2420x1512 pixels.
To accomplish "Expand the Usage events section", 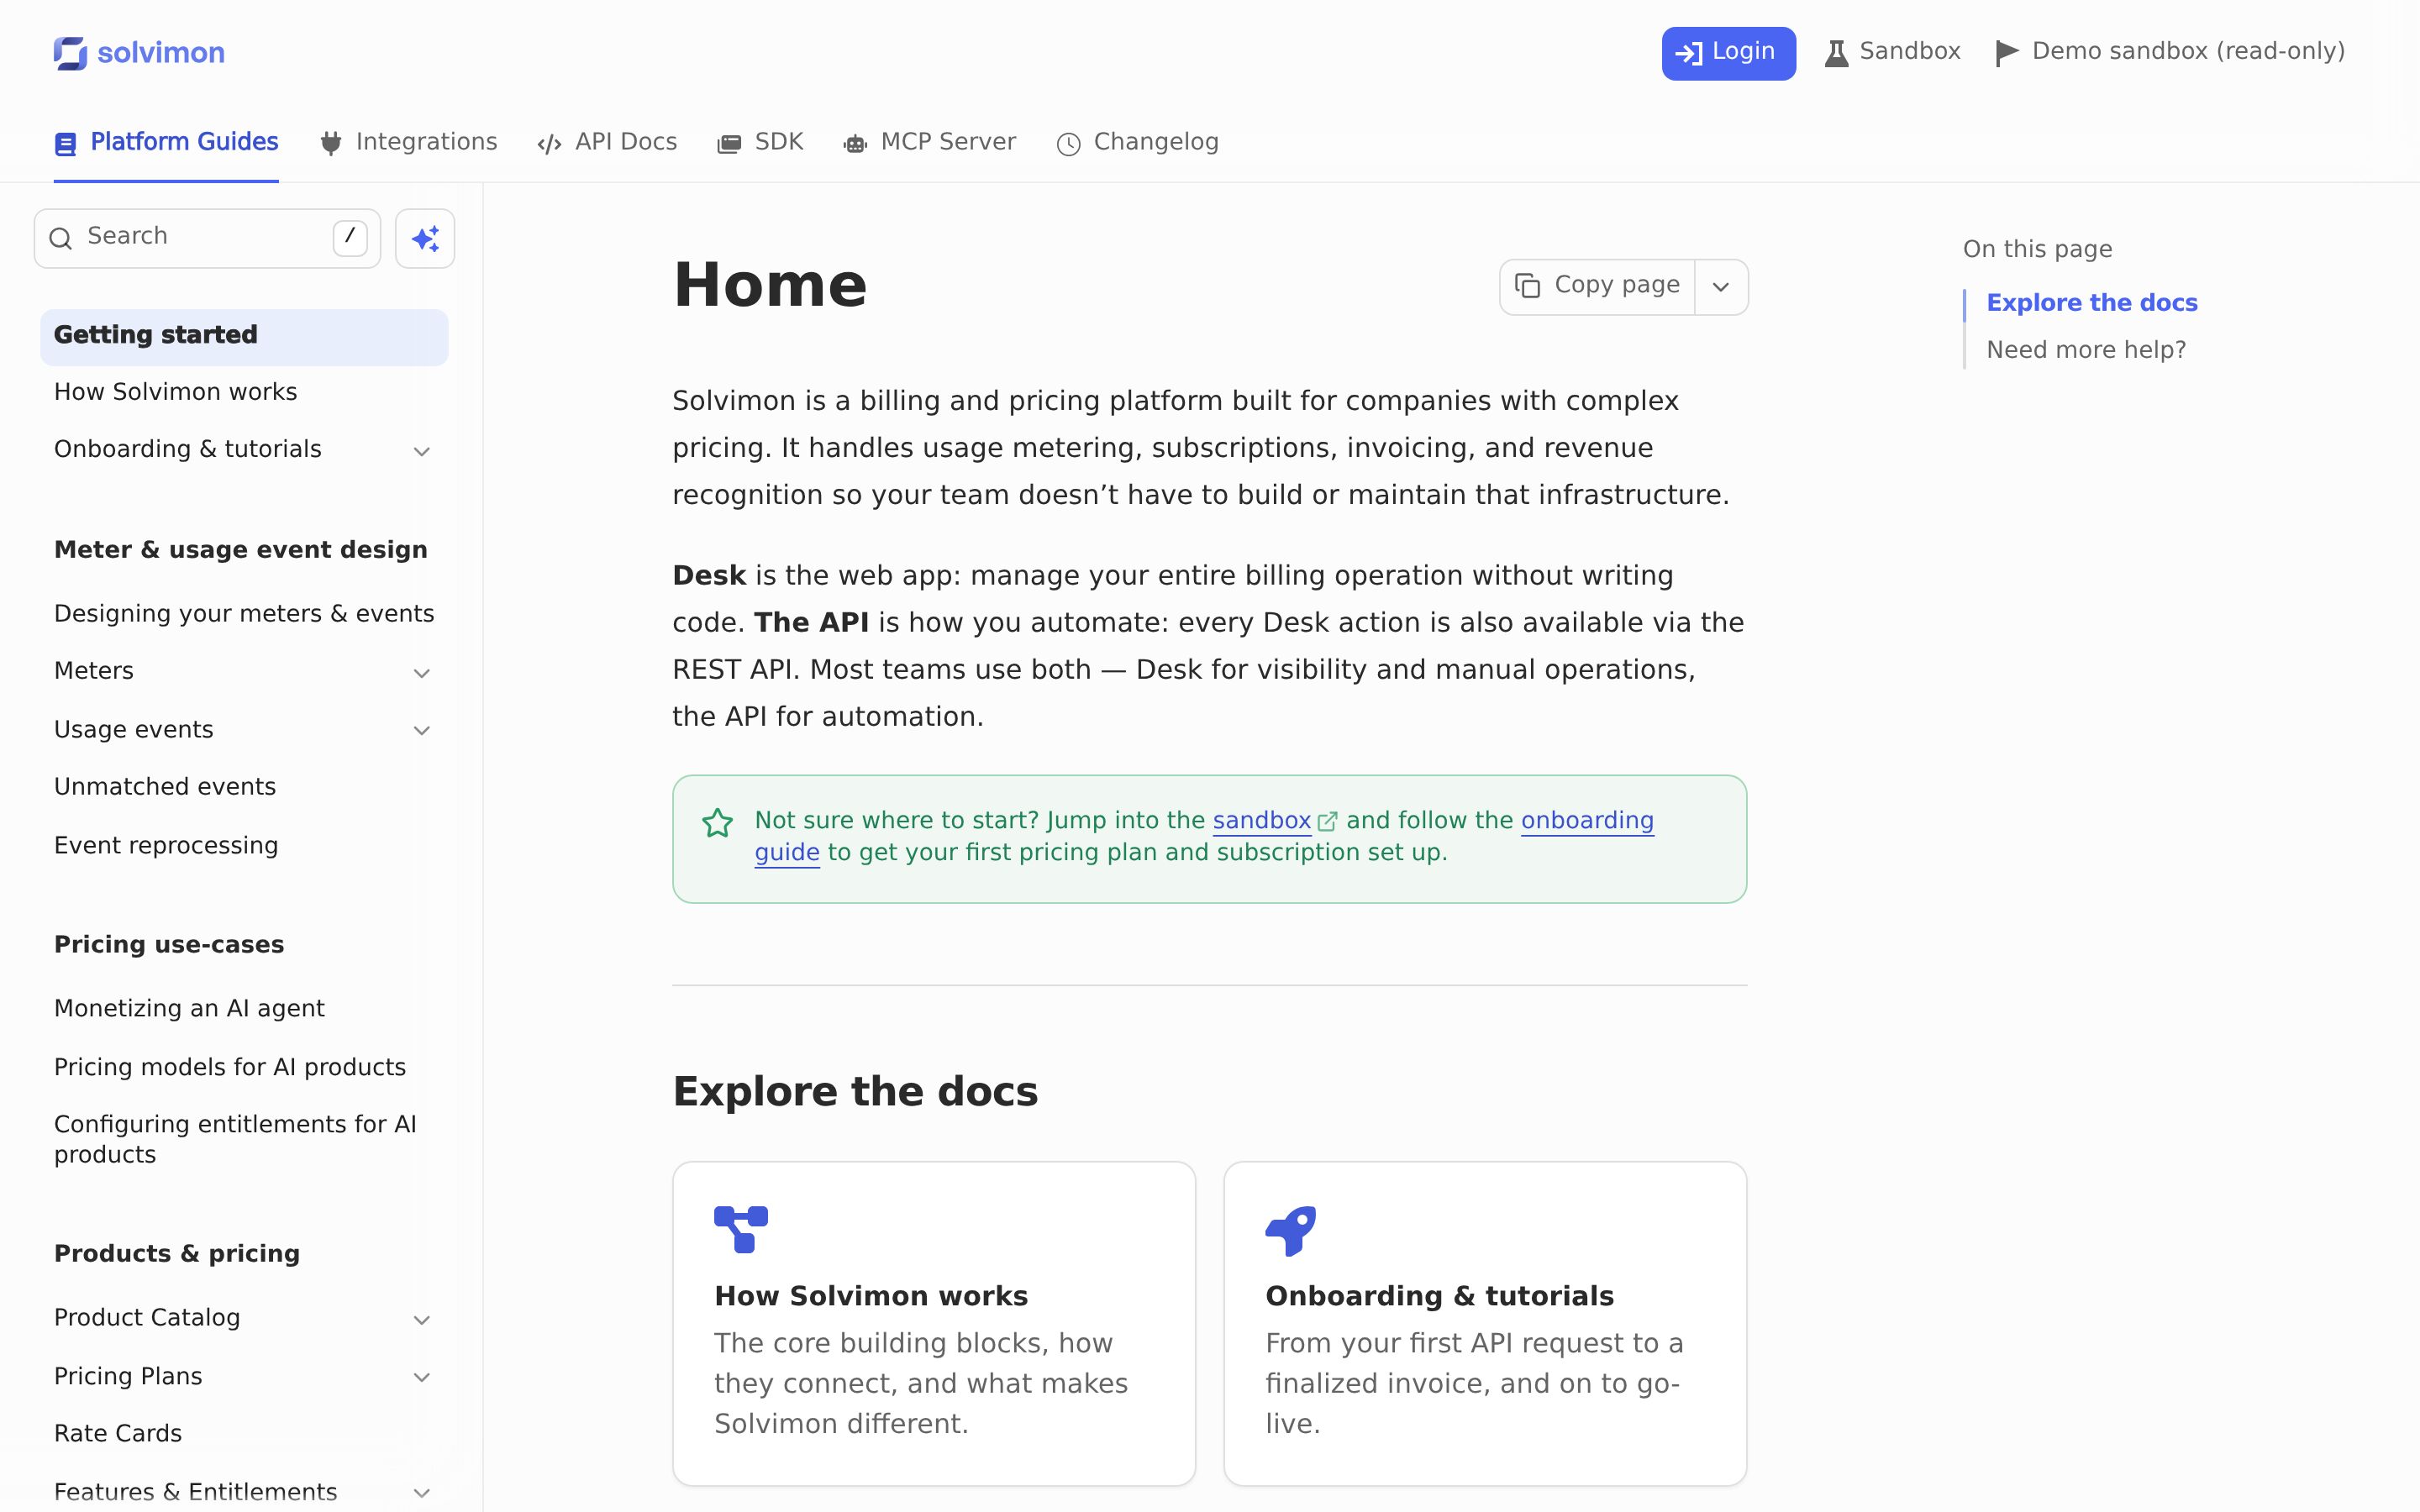I will point(422,731).
